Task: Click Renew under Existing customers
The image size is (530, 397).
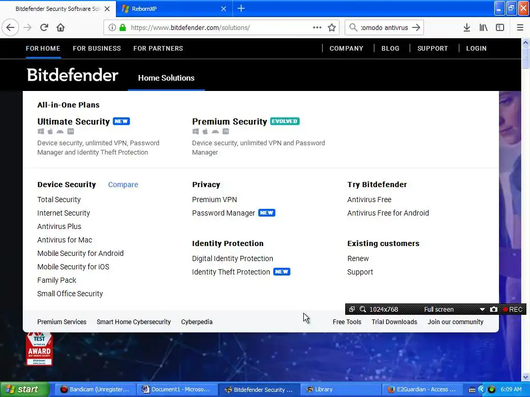Action: [x=358, y=258]
